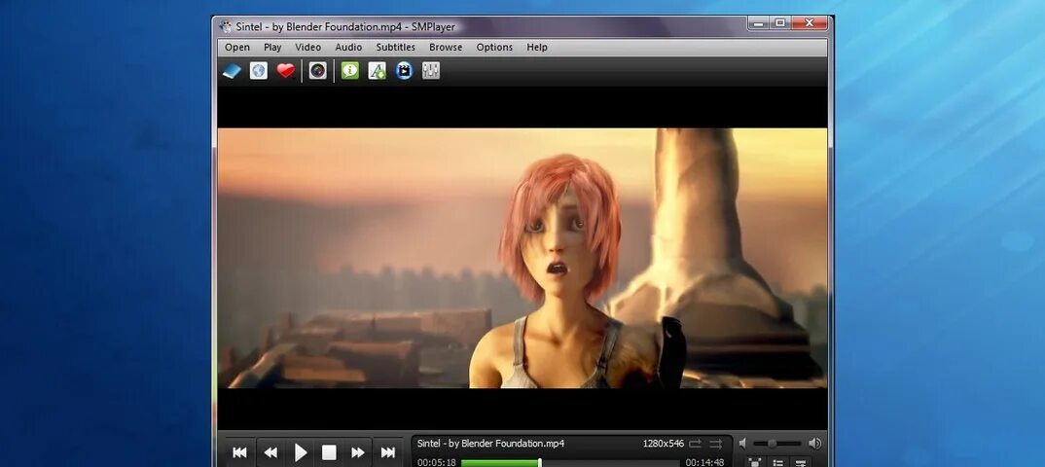Fast-forward the video
Screen dimensions: 1045x467
(x=358, y=453)
